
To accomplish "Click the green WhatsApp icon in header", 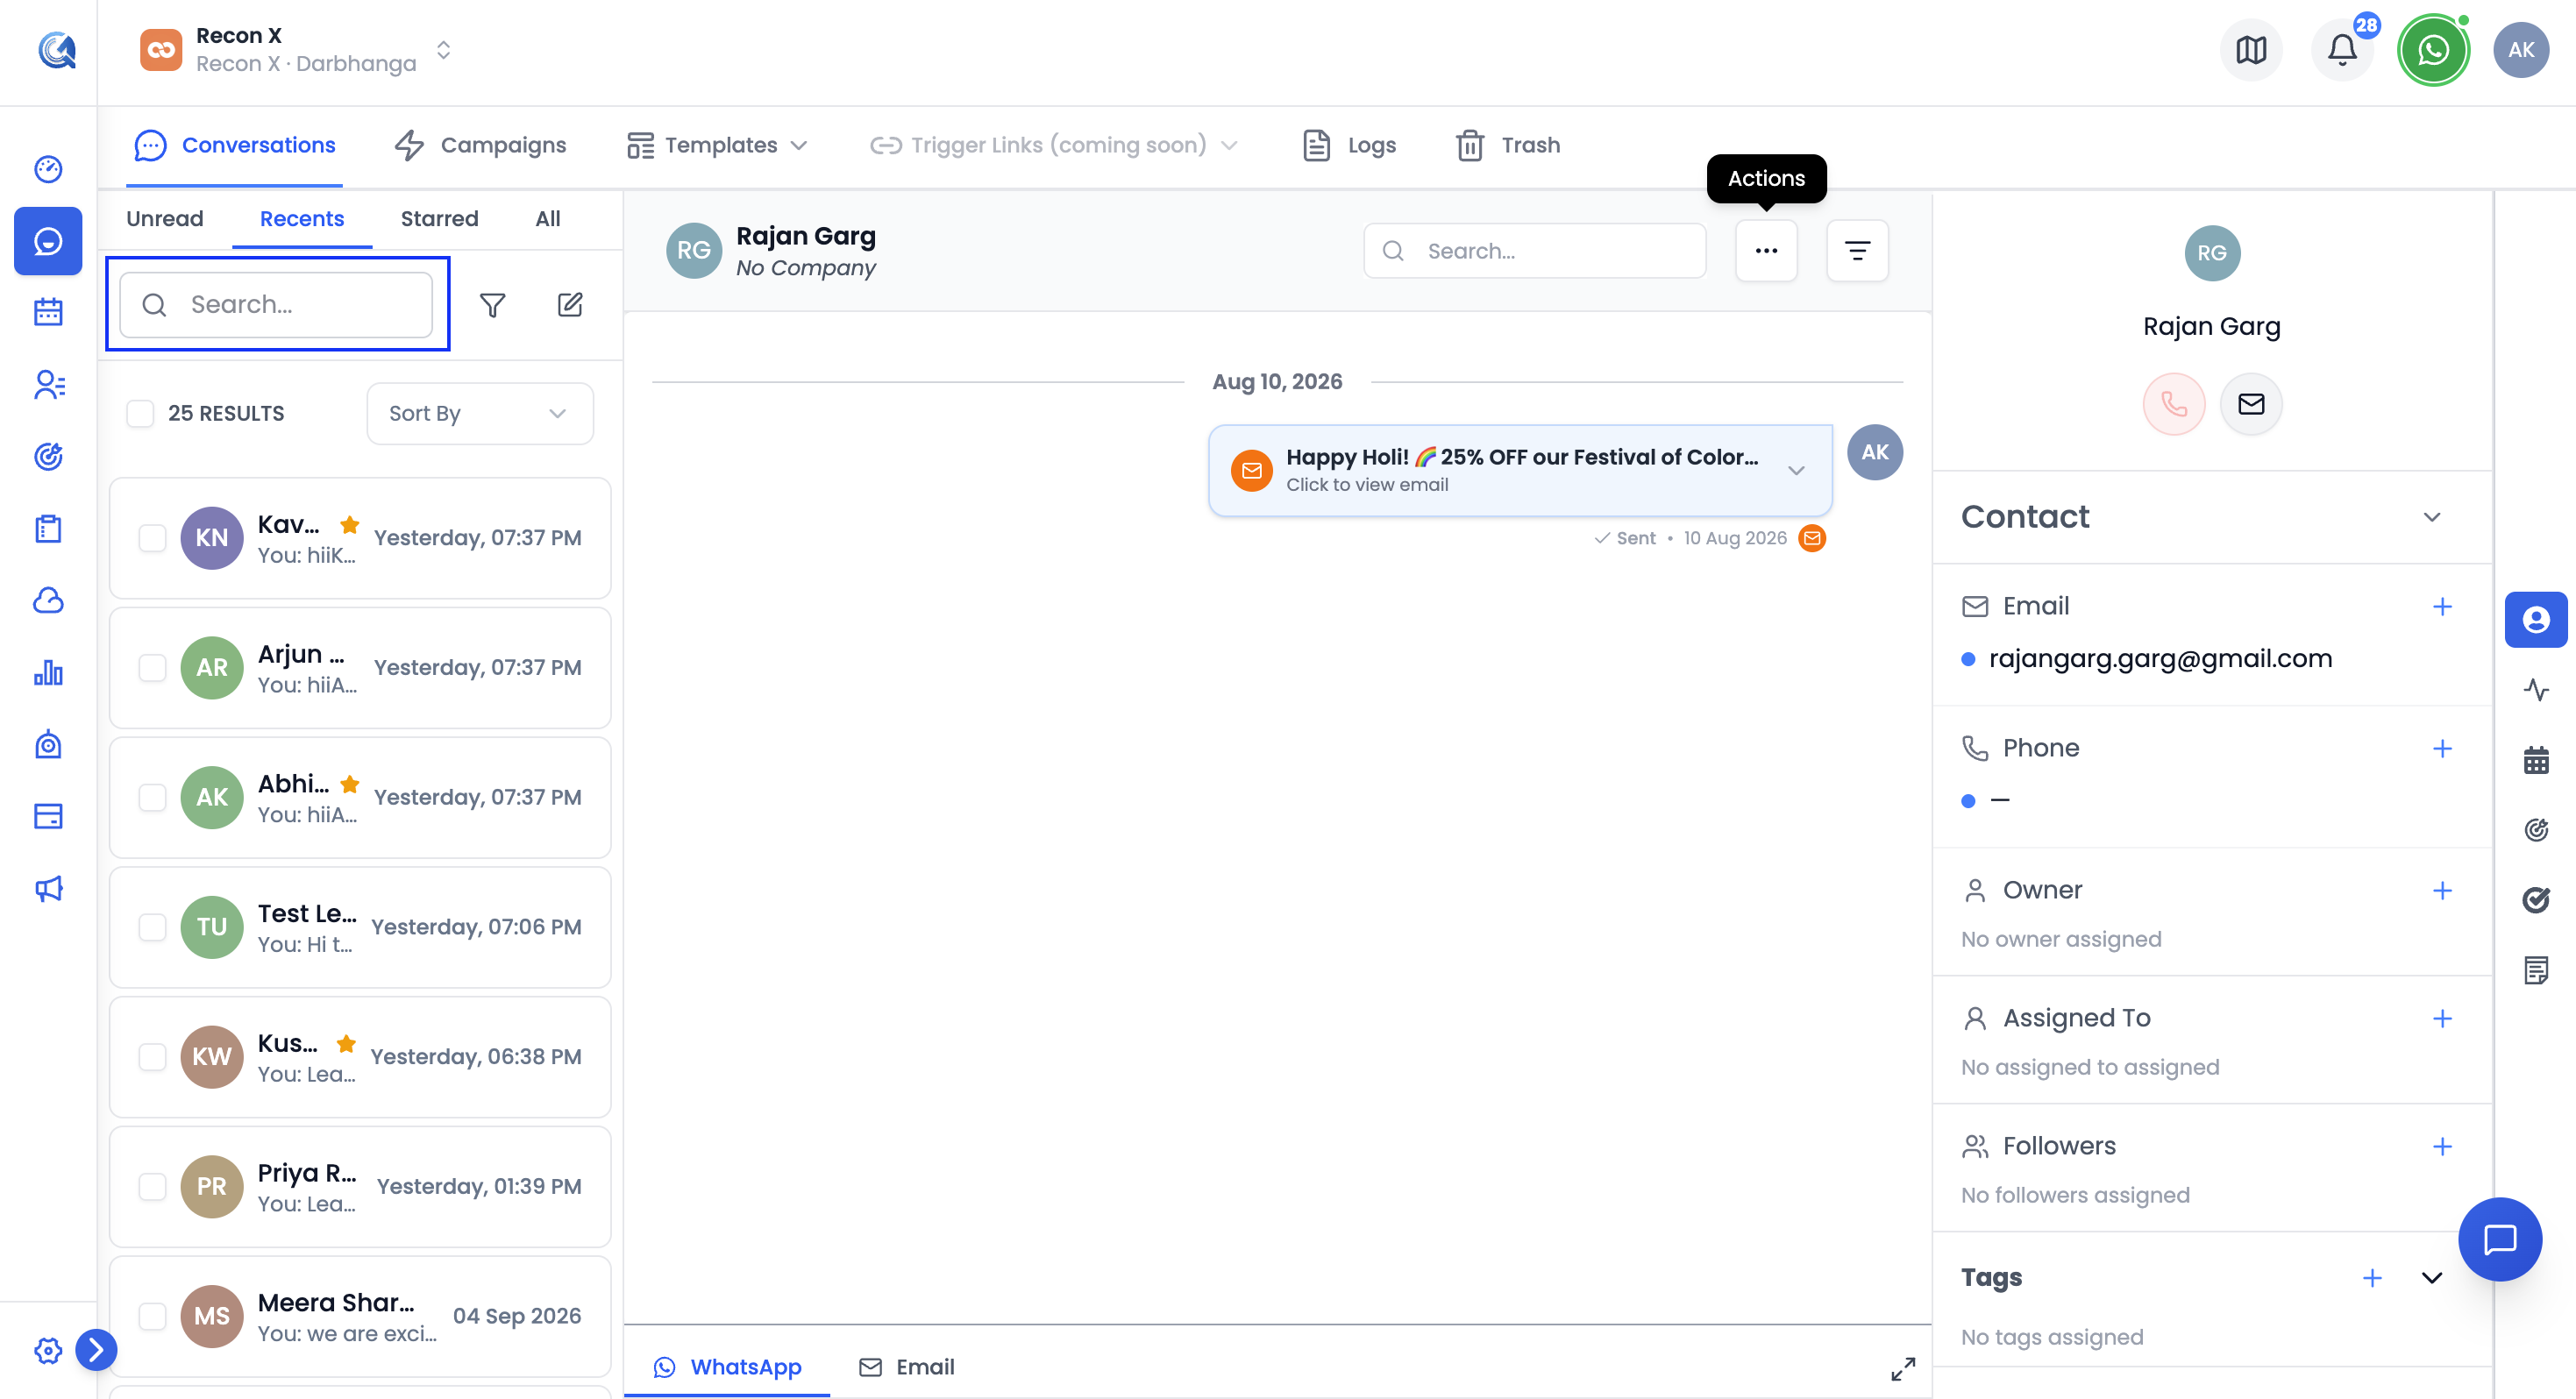I will pyautogui.click(x=2433, y=49).
